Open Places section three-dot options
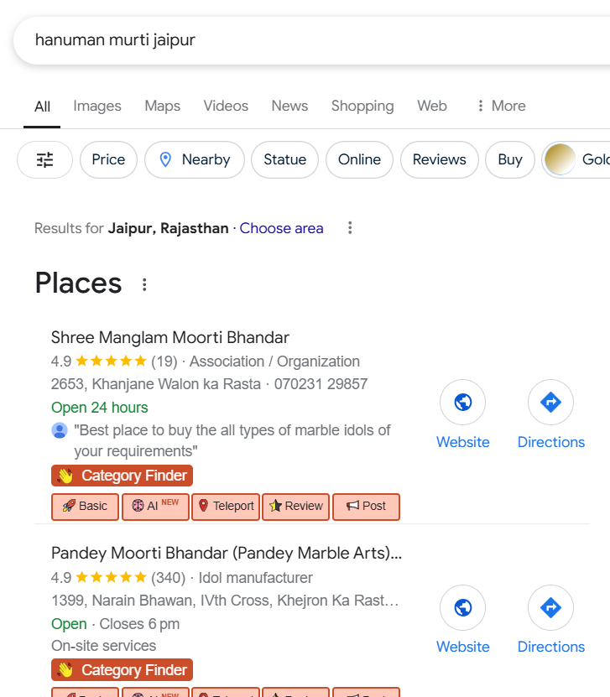This screenshot has height=697, width=610. tap(144, 285)
